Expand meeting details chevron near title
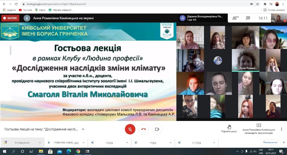The height and width of the screenshot is (155, 287). tap(83, 129)
